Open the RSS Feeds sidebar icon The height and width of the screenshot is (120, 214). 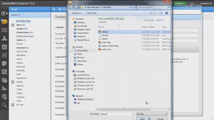(x=4, y=72)
